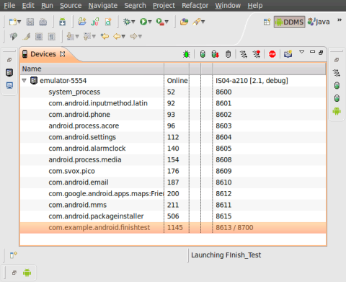Image resolution: width=346 pixels, height=282 pixels.
Task: Click the Debug selected process bug icon
Action: 186,54
